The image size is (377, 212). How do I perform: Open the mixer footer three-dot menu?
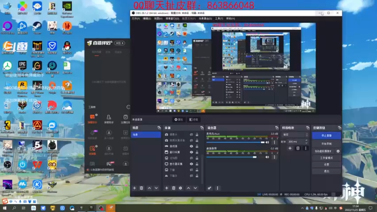218,188
